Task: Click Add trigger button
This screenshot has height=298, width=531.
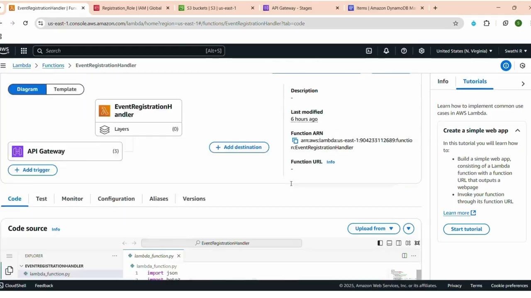Action: tap(32, 170)
